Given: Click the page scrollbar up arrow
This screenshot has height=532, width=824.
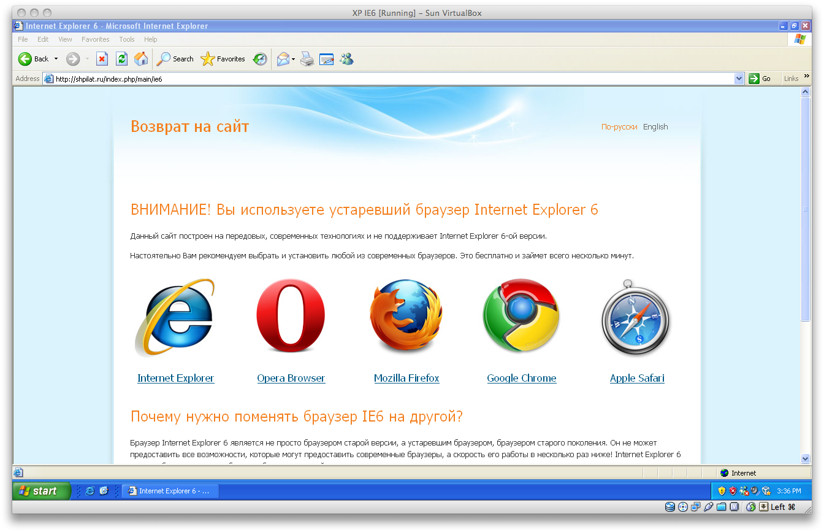Looking at the screenshot, I should click(x=806, y=92).
